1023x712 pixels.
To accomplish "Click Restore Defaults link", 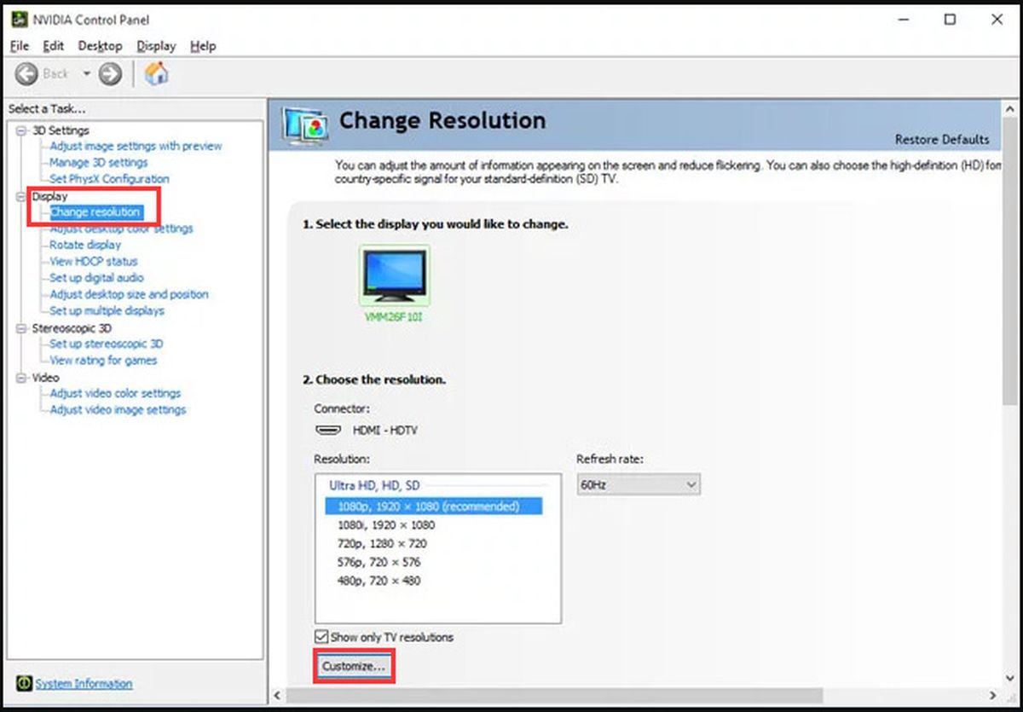I will tap(942, 139).
